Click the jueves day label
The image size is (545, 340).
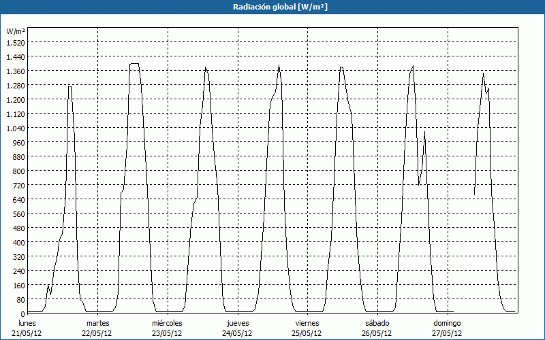pyautogui.click(x=237, y=323)
